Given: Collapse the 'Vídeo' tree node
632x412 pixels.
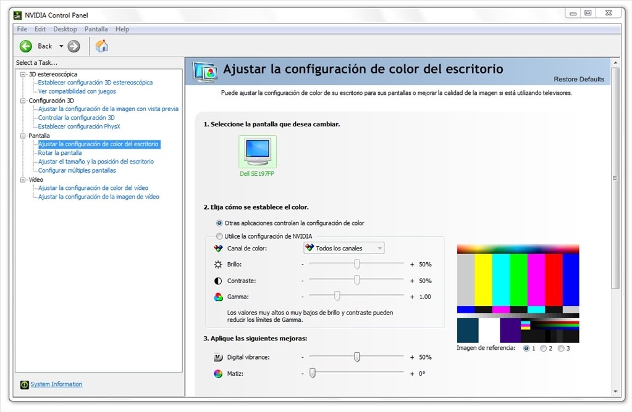Looking at the screenshot, I should click(23, 180).
